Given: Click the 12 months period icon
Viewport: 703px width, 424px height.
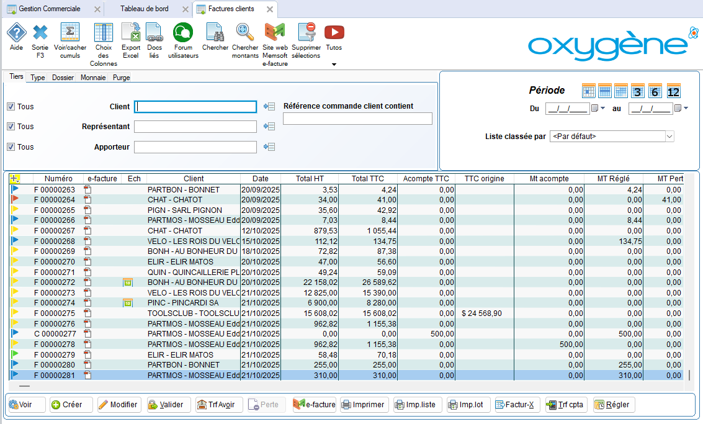Looking at the screenshot, I should (673, 91).
